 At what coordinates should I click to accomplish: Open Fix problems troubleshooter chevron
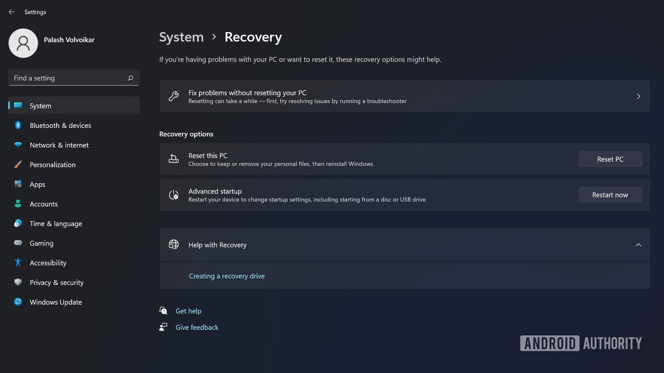(x=638, y=96)
